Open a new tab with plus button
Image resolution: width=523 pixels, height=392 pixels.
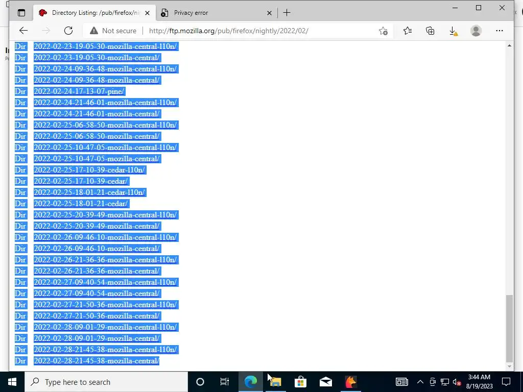[287, 13]
